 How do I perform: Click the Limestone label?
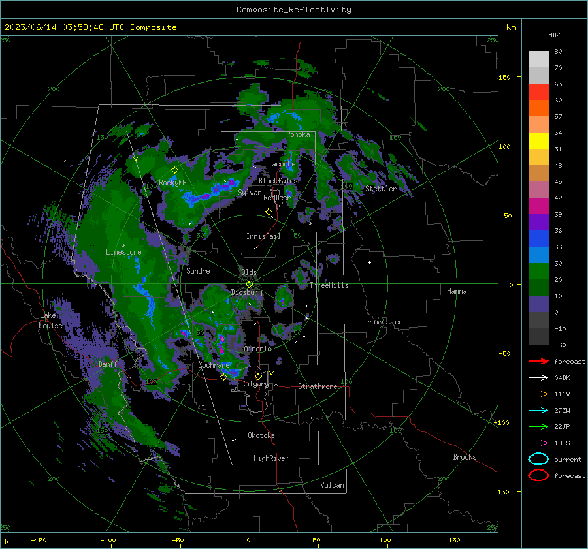123,252
